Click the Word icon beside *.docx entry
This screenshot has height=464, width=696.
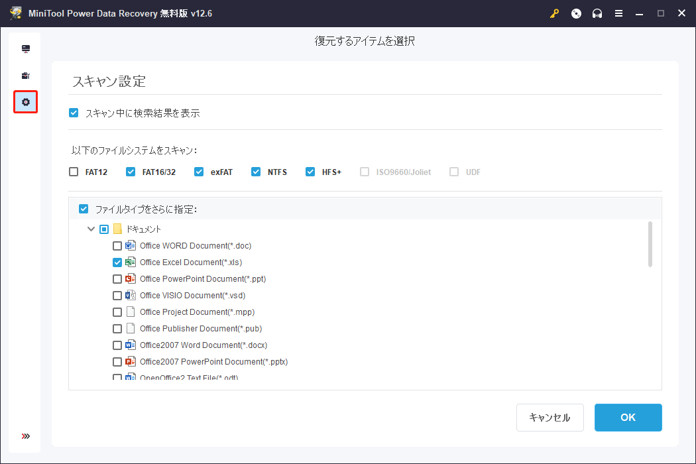pos(131,345)
